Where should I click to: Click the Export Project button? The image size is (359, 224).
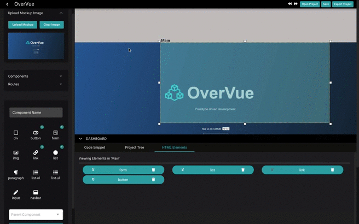[343, 4]
